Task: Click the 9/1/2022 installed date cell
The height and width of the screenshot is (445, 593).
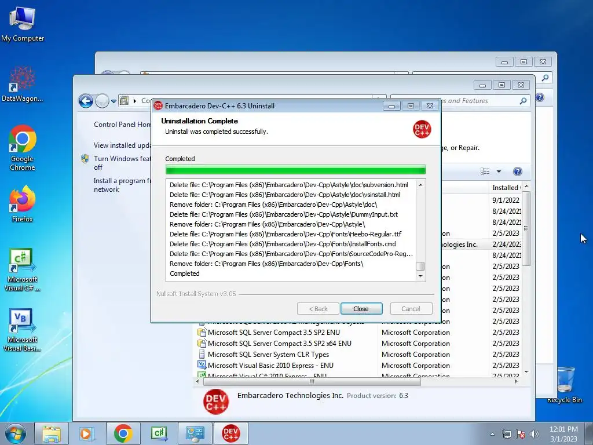Action: click(506, 200)
